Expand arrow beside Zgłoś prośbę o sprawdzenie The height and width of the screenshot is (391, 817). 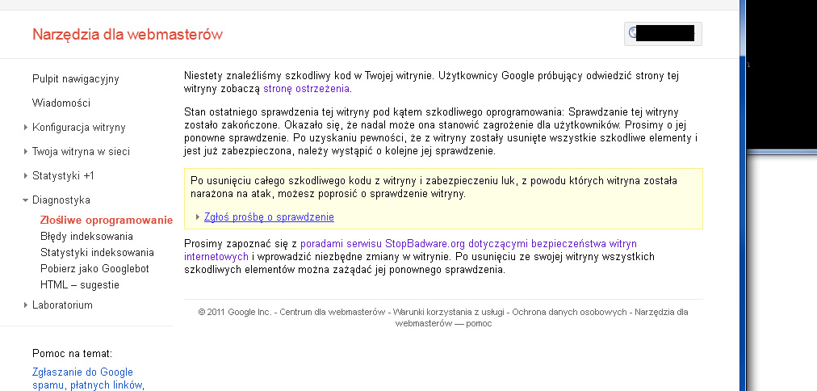[x=198, y=217]
